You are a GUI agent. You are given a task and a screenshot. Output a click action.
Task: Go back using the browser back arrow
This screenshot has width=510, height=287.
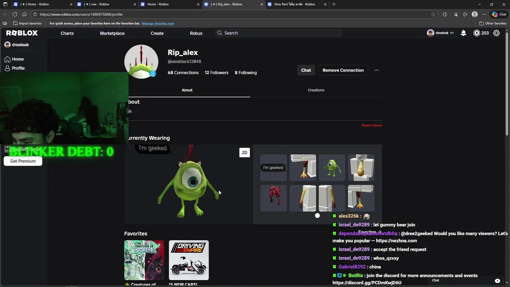(x=5, y=14)
